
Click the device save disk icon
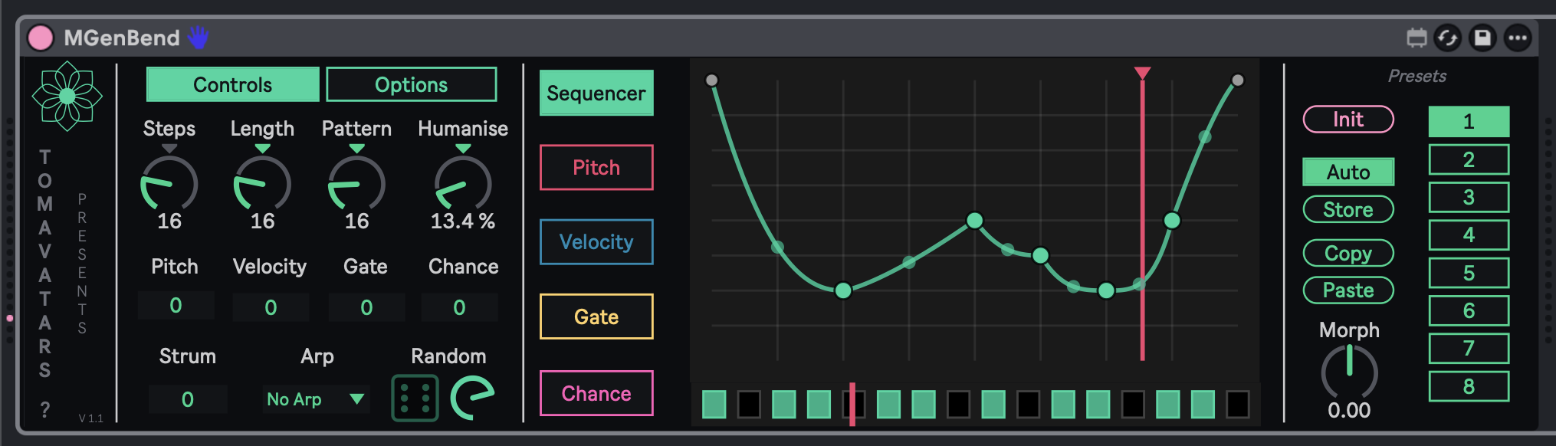click(x=1482, y=38)
